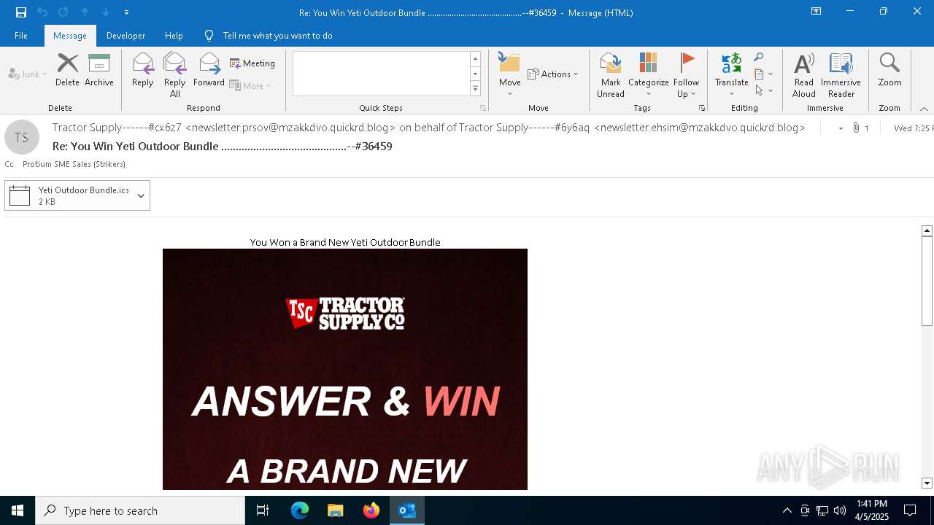Forward this email
This screenshot has width=934, height=525.
[209, 71]
